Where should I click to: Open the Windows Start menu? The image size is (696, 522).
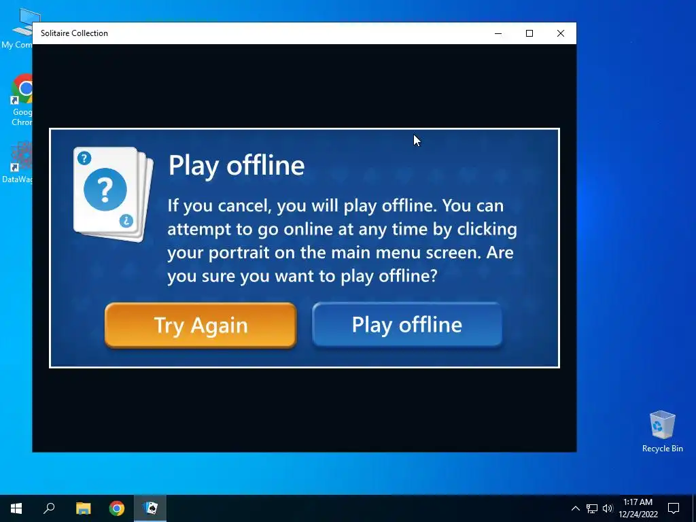[x=16, y=508]
